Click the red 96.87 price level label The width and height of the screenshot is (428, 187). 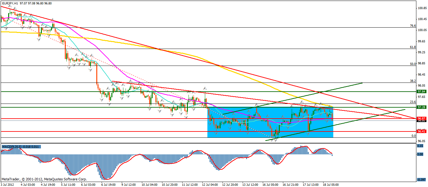point(421,119)
